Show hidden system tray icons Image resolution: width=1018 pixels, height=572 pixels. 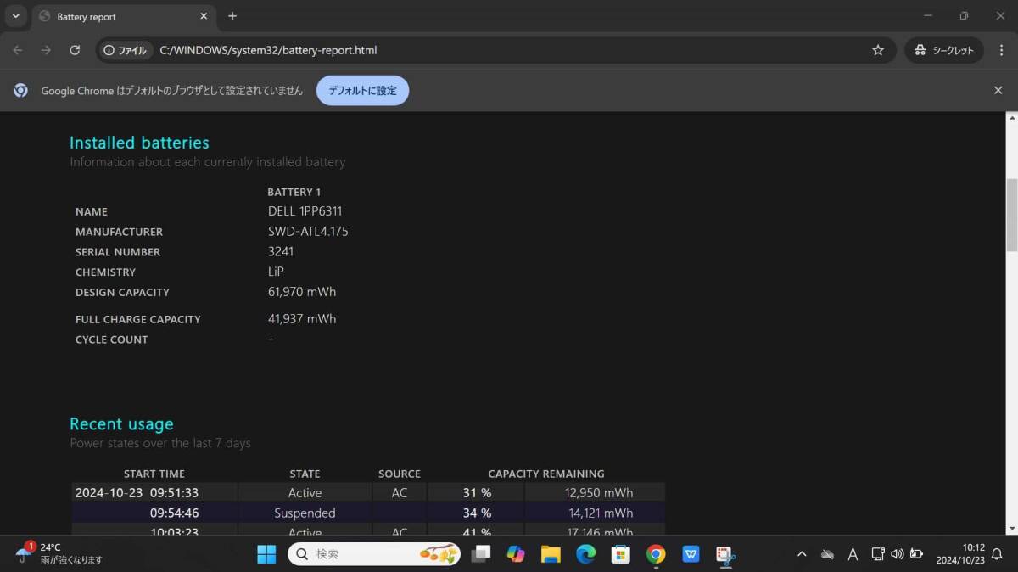pyautogui.click(x=802, y=554)
